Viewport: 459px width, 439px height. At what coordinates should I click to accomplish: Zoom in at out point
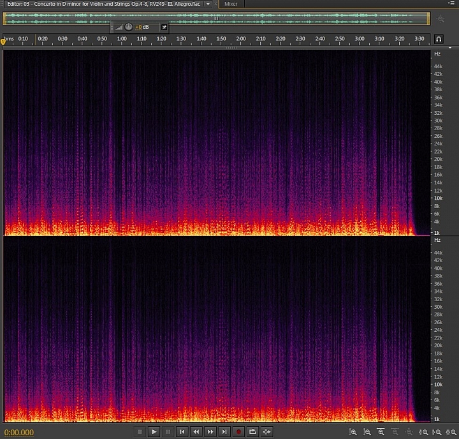pos(437,432)
